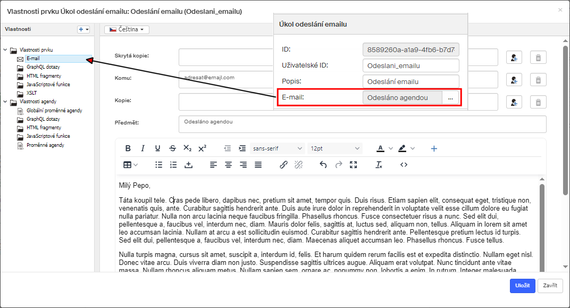Select HTML fragmenty under Vlastnosti agendy

point(44,128)
